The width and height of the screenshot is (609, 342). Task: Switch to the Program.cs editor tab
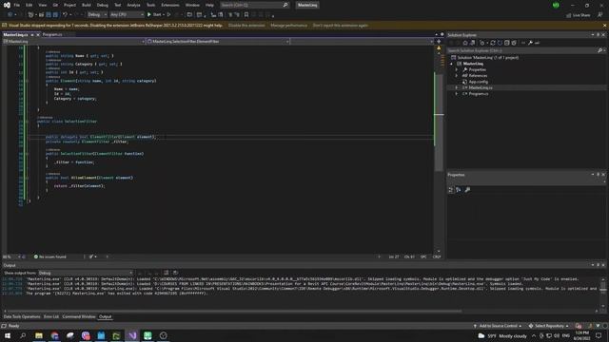coord(52,34)
